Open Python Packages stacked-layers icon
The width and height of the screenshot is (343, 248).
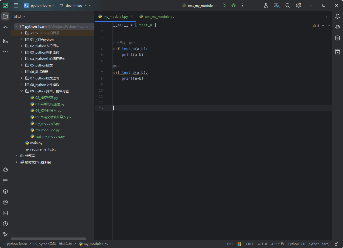[5, 191]
